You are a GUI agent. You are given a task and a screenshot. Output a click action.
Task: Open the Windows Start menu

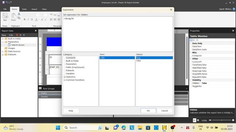58,128
